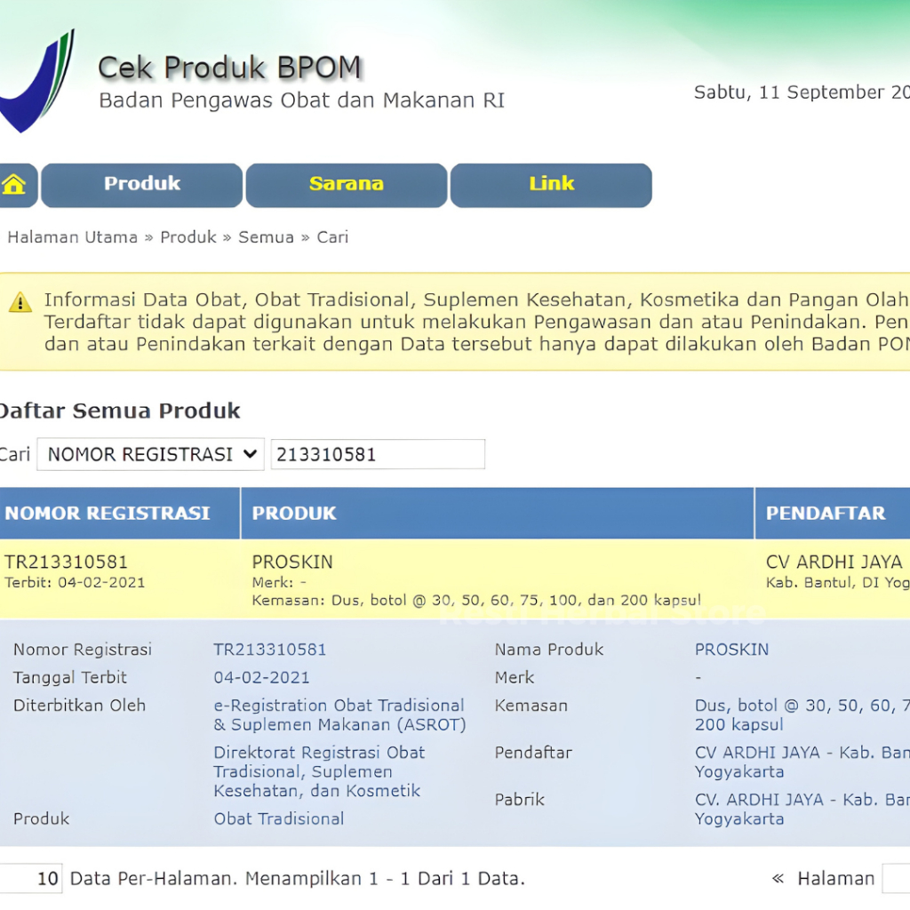Click the Pendaftar value in the detail panel
Viewport: 910px width, 910px height.
[x=802, y=762]
